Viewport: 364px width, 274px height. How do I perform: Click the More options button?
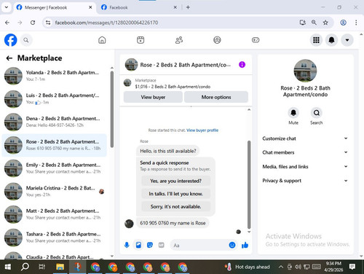216,97
